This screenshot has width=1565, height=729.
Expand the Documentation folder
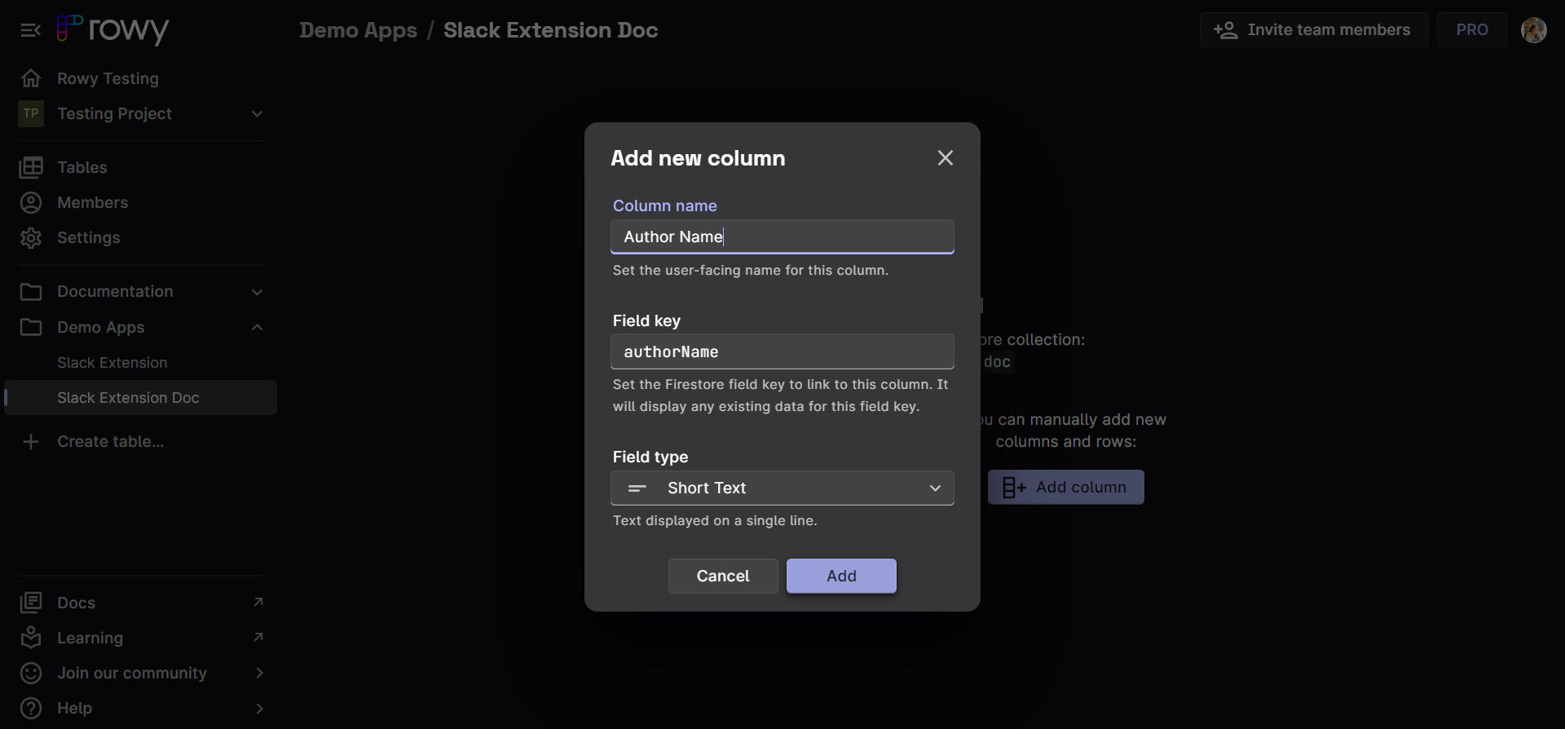click(x=257, y=292)
